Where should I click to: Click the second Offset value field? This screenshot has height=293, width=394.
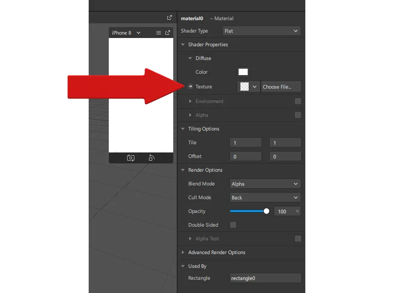[285, 156]
